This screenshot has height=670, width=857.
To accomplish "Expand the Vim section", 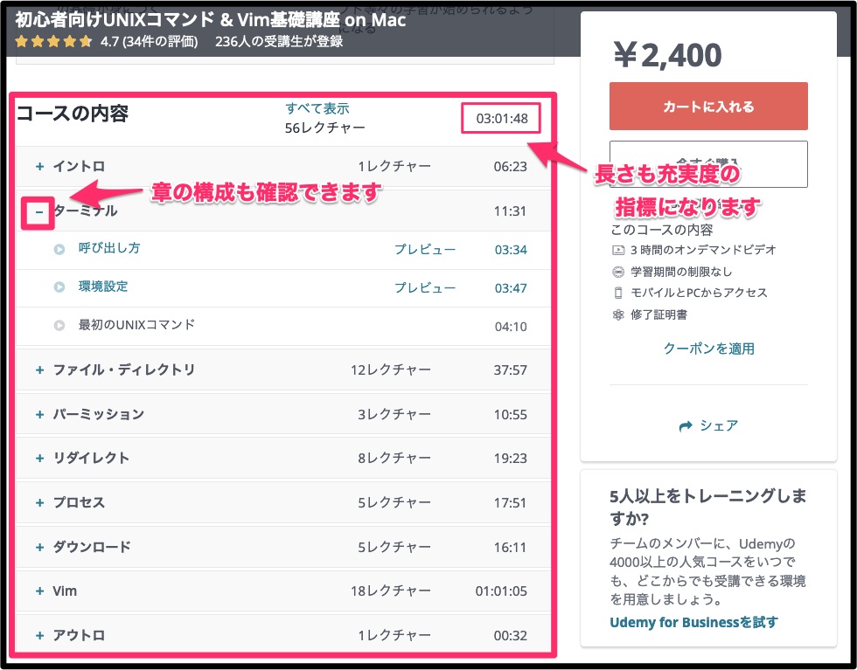I will click(x=39, y=591).
